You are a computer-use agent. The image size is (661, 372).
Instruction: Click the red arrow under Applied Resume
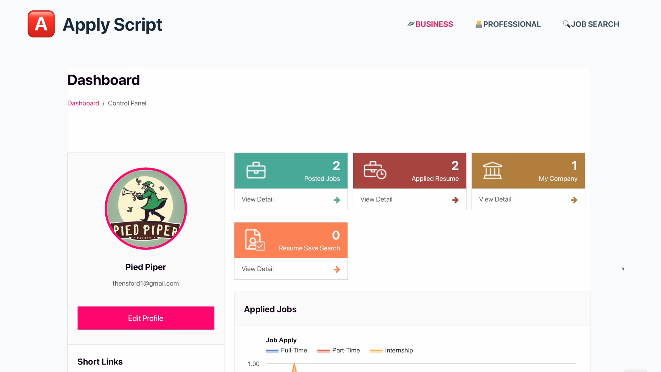(455, 200)
